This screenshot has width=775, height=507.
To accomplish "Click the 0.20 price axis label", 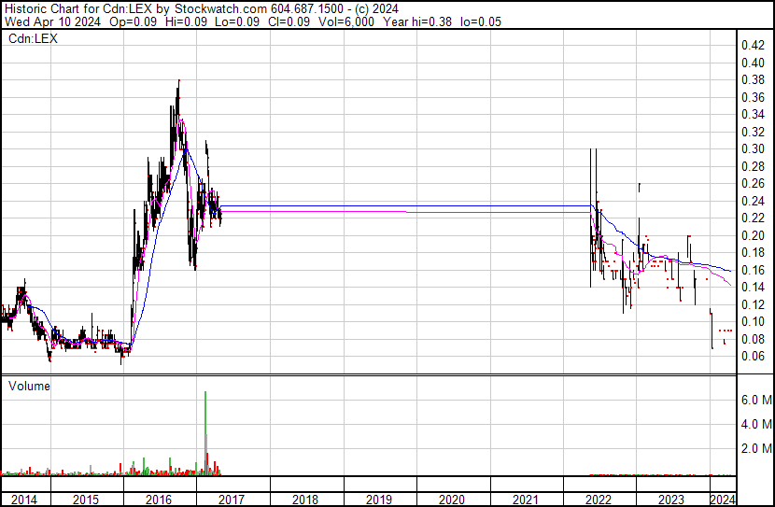I will (x=752, y=235).
